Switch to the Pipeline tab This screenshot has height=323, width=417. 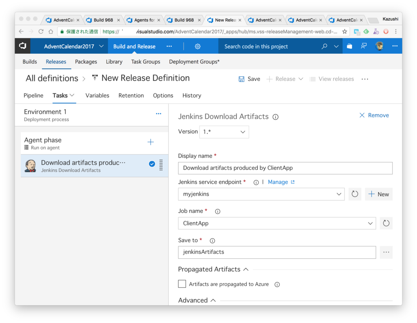coord(33,96)
